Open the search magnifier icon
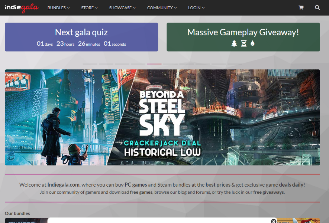This screenshot has height=223, width=329. pyautogui.click(x=317, y=7)
